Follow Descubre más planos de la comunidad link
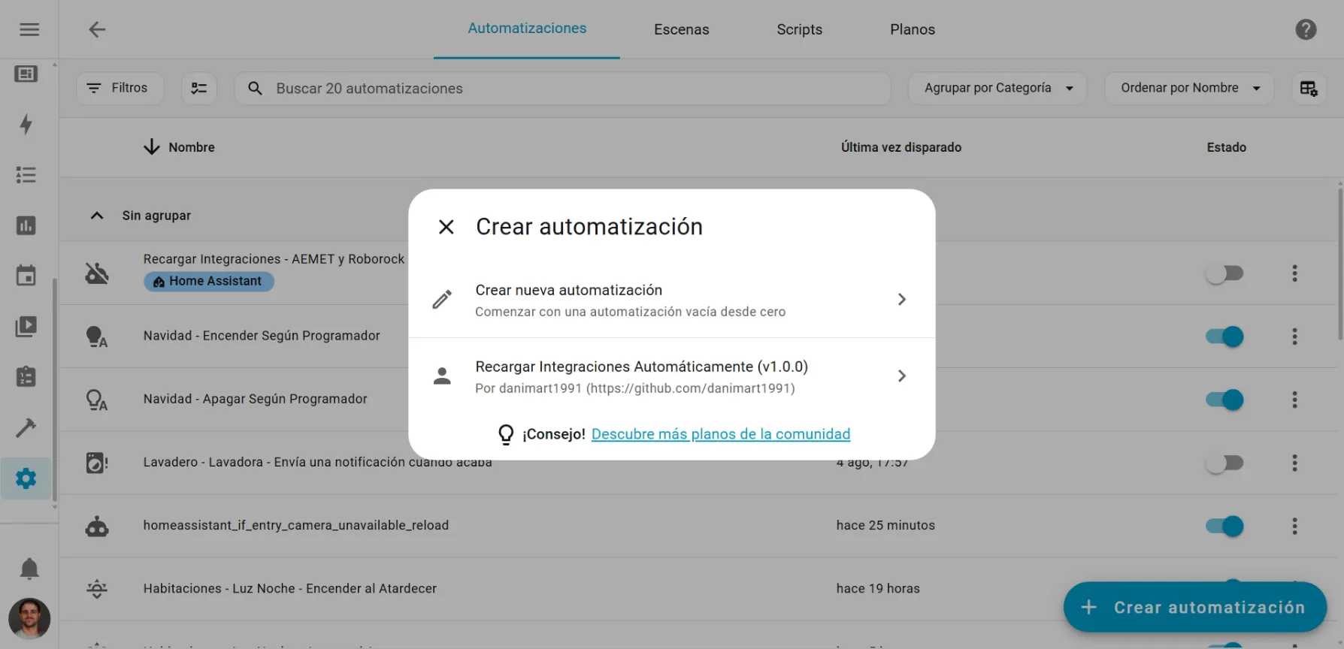Viewport: 1344px width, 649px height. click(721, 434)
